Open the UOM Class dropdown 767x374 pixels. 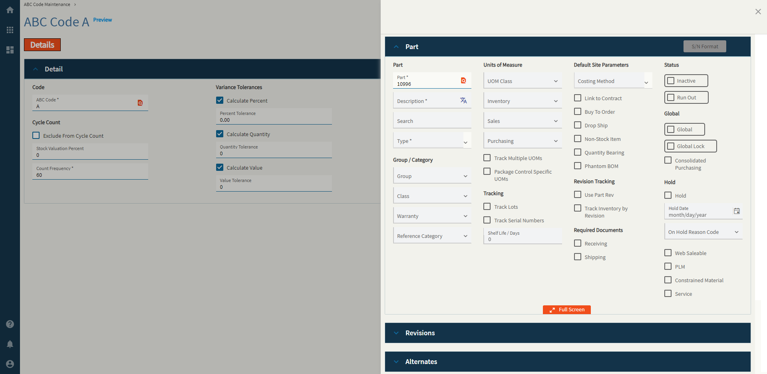click(x=555, y=81)
